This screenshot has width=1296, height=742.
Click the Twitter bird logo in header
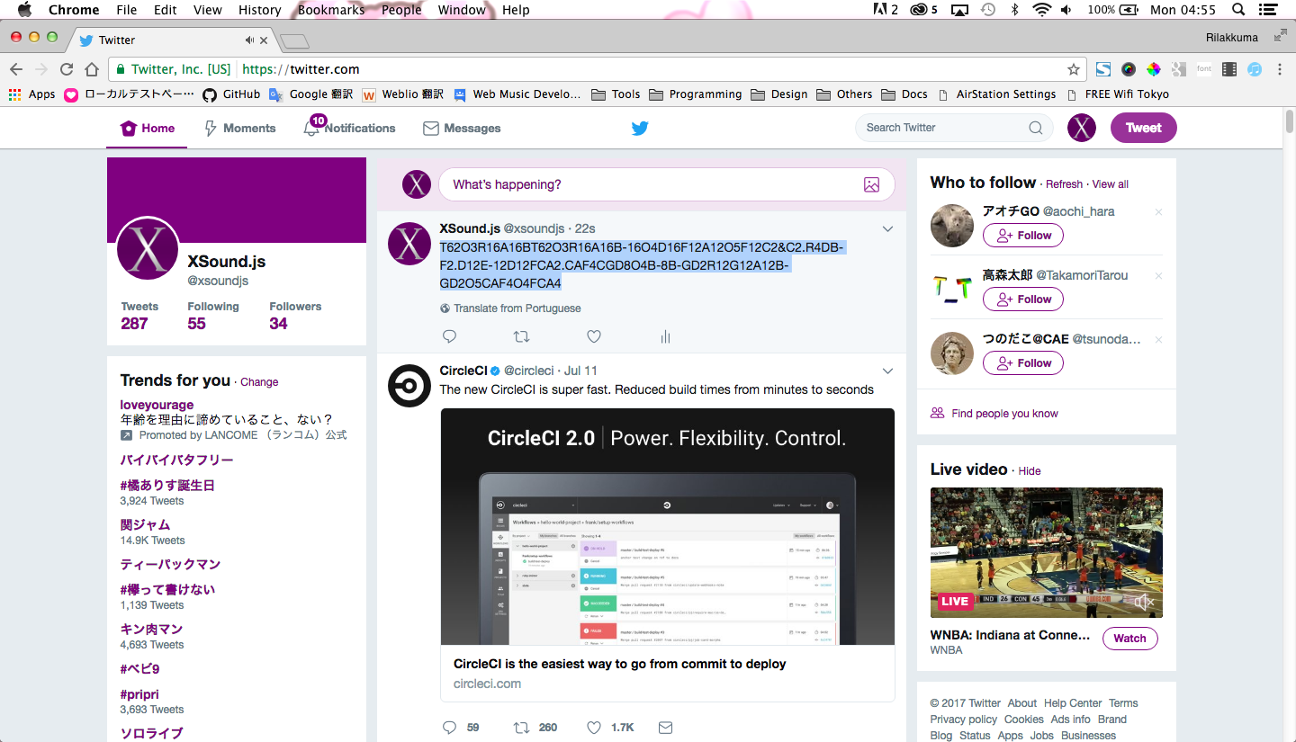coord(640,128)
